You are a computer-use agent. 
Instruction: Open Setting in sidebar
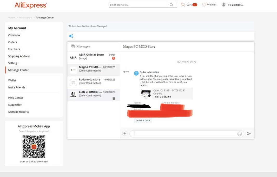point(12,63)
